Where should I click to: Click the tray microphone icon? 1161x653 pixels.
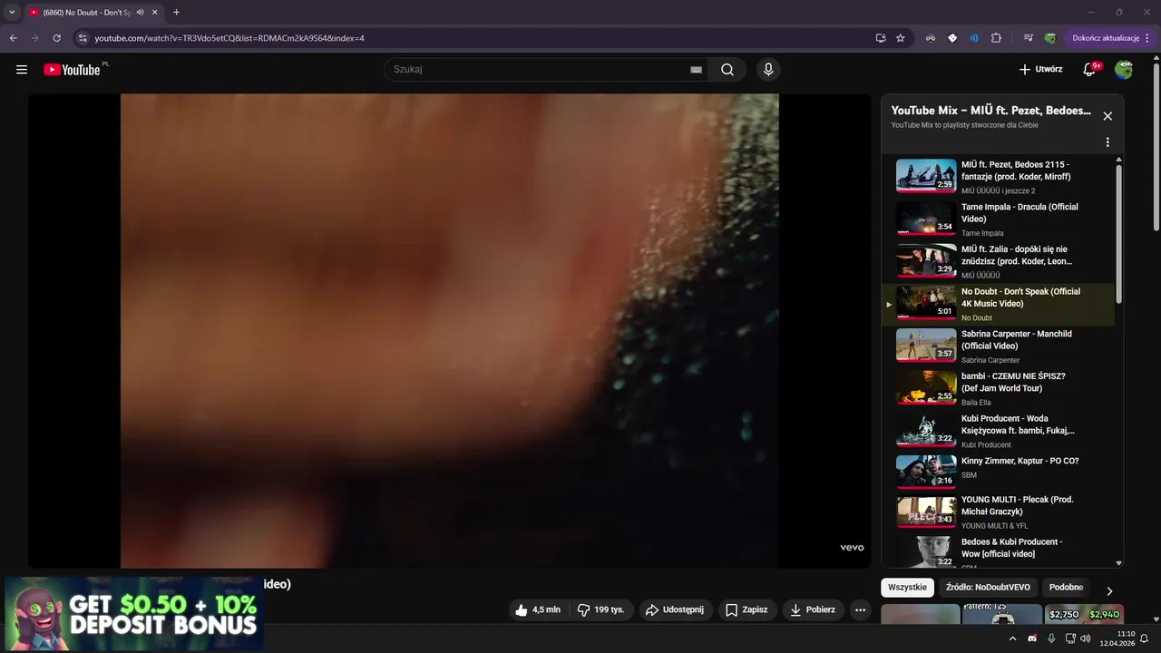click(x=1051, y=638)
